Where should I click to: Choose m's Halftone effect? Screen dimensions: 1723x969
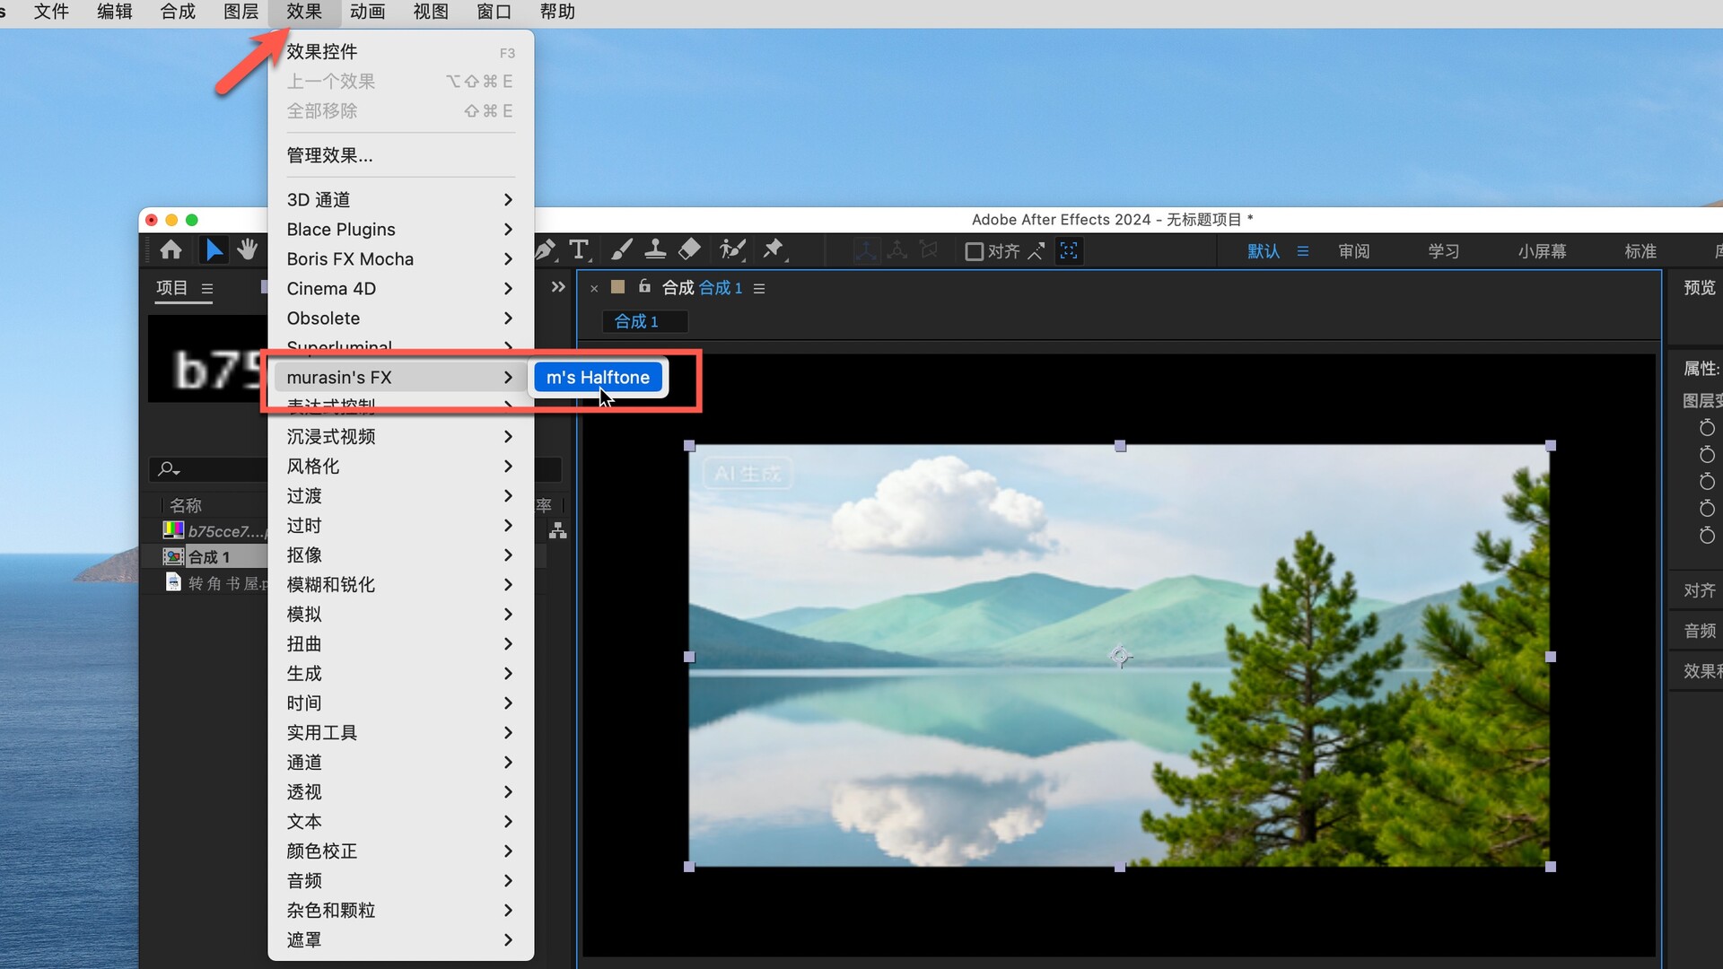click(598, 377)
